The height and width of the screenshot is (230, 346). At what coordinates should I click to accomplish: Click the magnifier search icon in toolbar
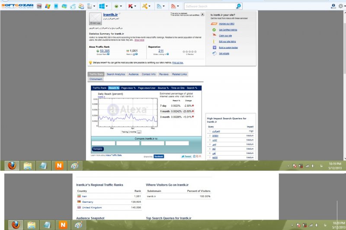pyautogui.click(x=239, y=6)
